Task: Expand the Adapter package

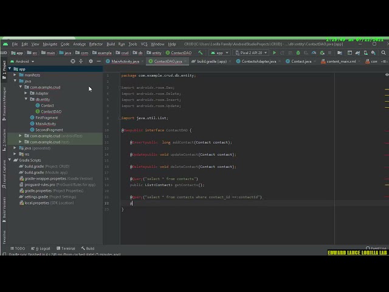Action: coord(26,93)
